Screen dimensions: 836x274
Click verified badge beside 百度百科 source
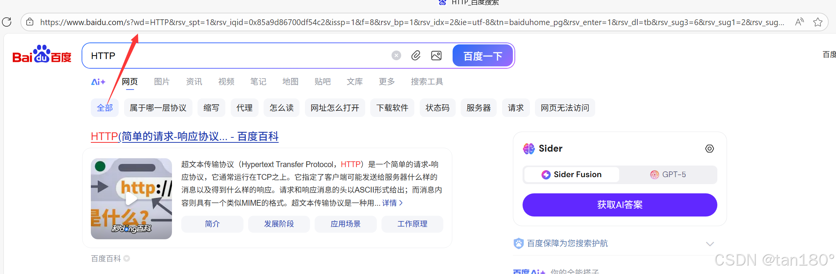point(127,259)
